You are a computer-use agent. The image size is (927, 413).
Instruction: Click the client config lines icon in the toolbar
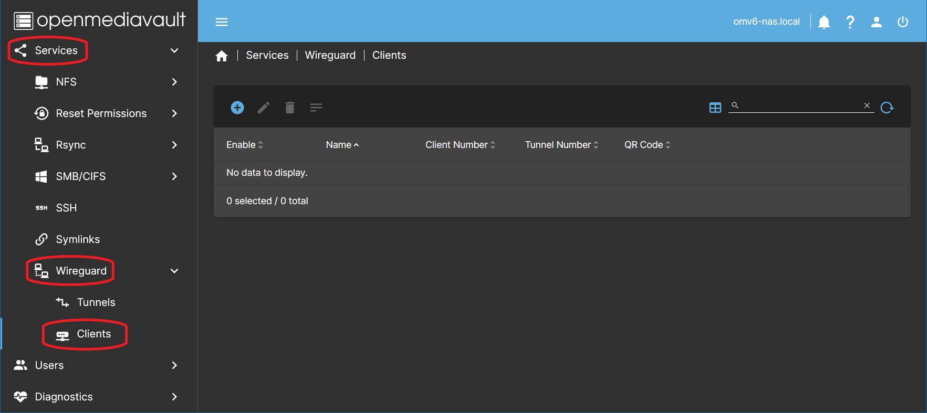tap(316, 108)
